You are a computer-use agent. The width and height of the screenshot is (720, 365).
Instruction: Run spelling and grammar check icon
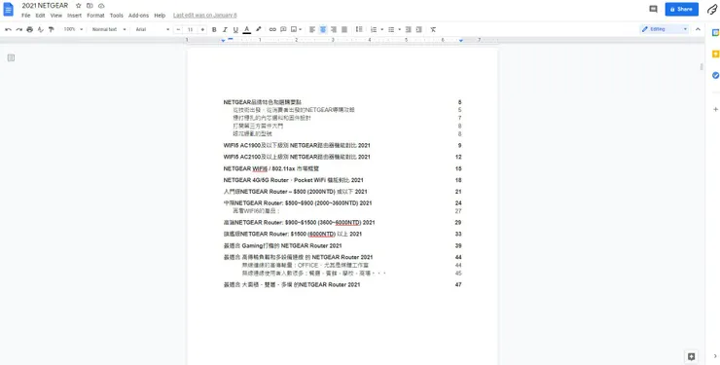[x=41, y=29]
